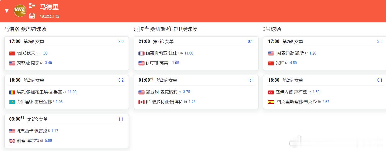Click the 马德里公开赛 subtitle link
Viewport: 386px width, 151px height.
(x=49, y=16)
